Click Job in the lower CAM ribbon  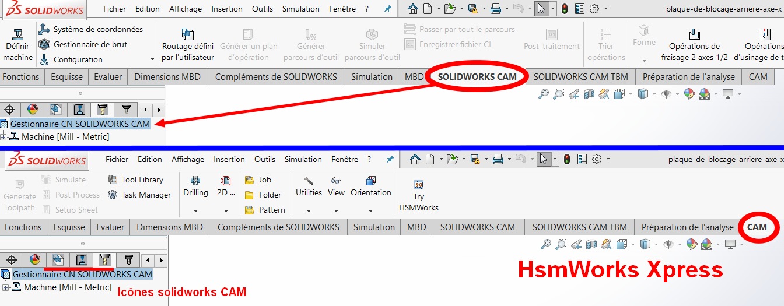258,180
